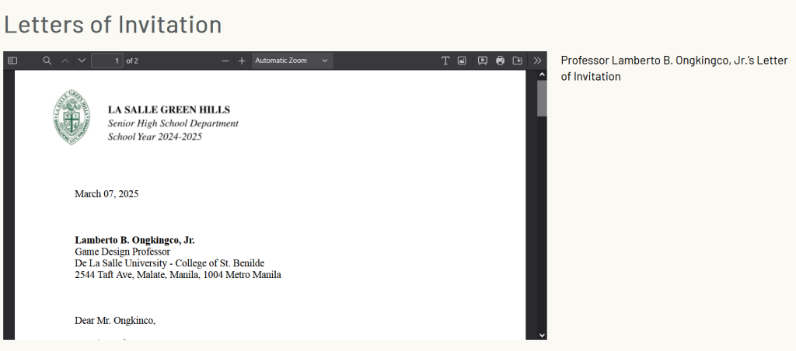Screen dimensions: 796x351
Task: Print the PDF document
Action: pos(500,61)
